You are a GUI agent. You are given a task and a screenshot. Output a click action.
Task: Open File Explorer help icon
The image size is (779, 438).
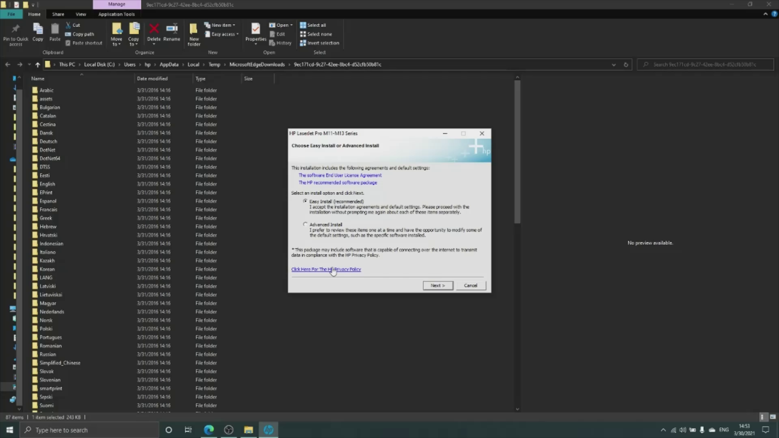coord(774,14)
